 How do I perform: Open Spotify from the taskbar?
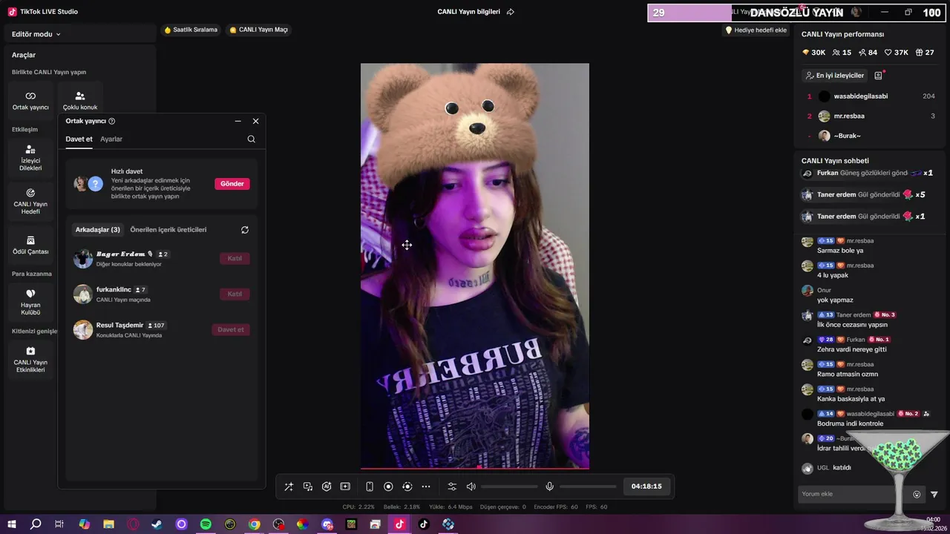pyautogui.click(x=206, y=524)
